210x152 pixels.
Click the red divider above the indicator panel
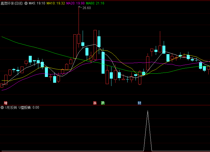105,105
